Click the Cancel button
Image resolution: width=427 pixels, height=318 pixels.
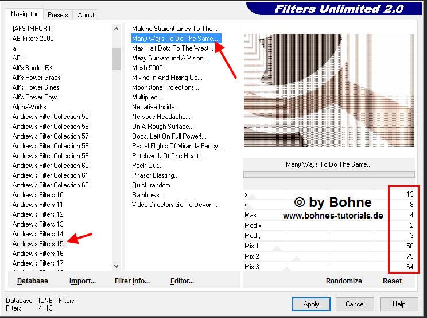[355, 304]
